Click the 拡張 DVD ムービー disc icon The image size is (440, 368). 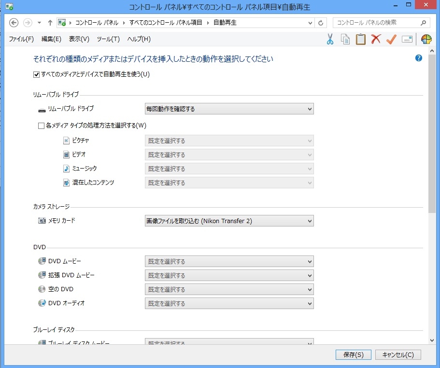(42, 275)
